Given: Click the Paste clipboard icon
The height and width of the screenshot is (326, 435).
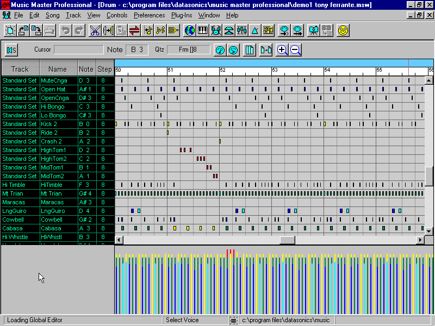Looking at the screenshot, I should click(121, 30).
